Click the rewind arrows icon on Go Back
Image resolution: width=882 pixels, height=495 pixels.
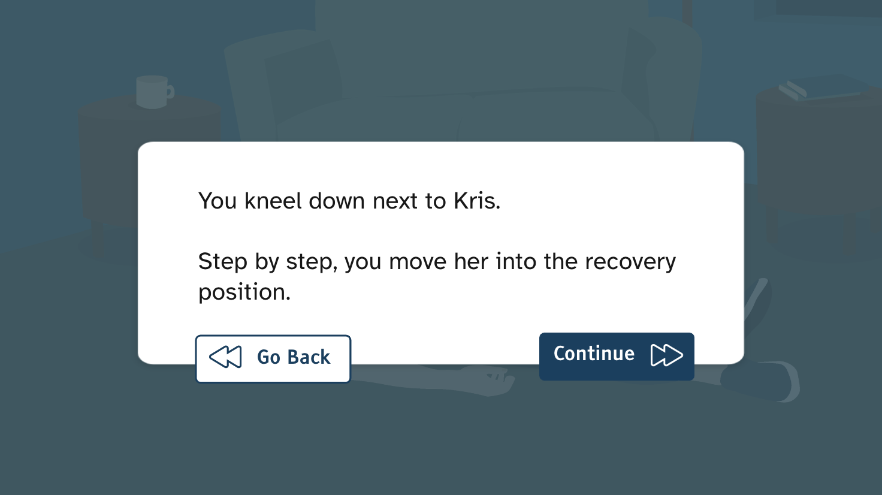point(225,357)
